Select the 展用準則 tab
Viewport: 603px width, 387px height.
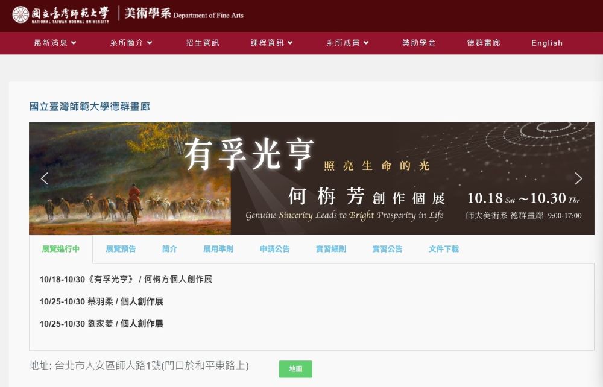pos(218,249)
